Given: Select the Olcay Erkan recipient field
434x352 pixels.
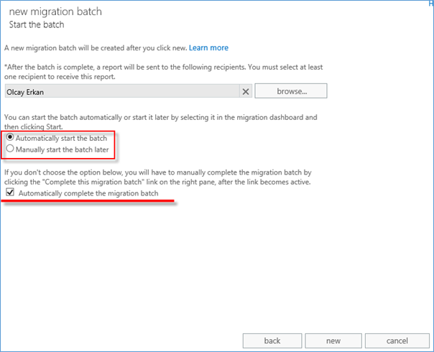Looking at the screenshot, I should pyautogui.click(x=122, y=92).
